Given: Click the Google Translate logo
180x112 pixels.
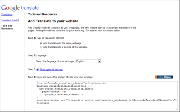Looking at the screenshot, I should tap(20, 8).
